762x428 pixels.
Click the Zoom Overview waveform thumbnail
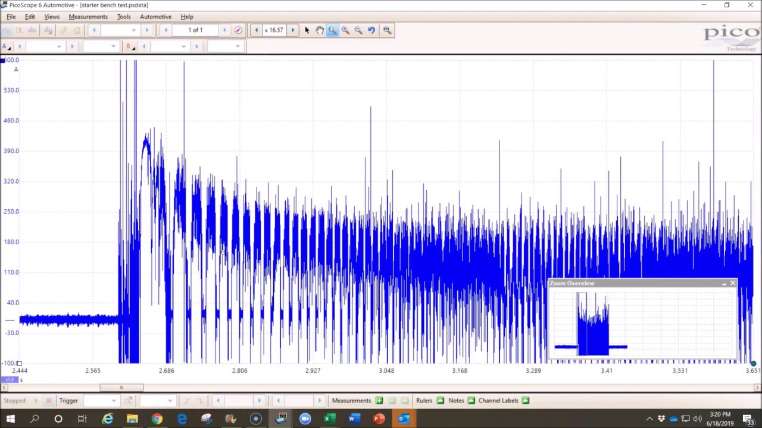pyautogui.click(x=642, y=324)
